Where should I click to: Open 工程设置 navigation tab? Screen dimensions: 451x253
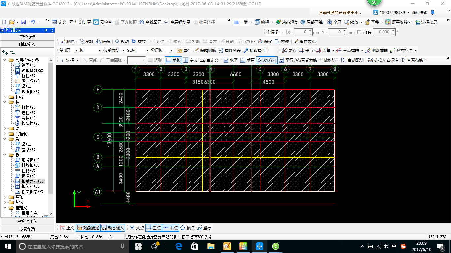pyautogui.click(x=27, y=37)
